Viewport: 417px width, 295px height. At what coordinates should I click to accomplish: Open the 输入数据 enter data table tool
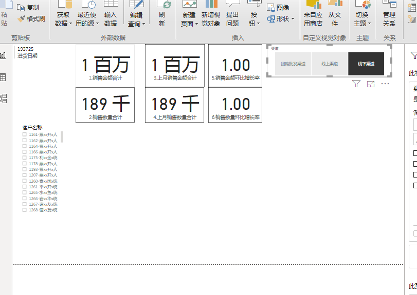click(111, 13)
